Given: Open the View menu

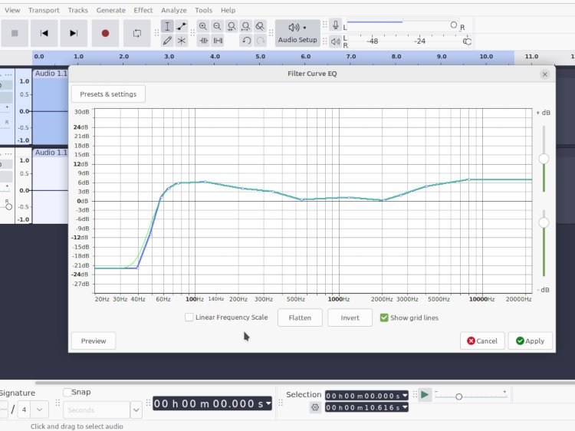Looking at the screenshot, I should pyautogui.click(x=12, y=10).
